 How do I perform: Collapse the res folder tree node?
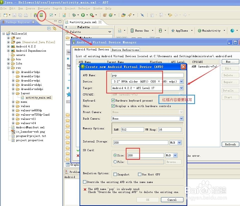[x=8, y=68]
